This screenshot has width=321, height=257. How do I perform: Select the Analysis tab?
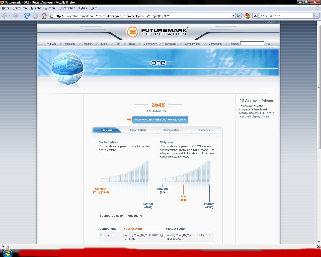tap(107, 130)
